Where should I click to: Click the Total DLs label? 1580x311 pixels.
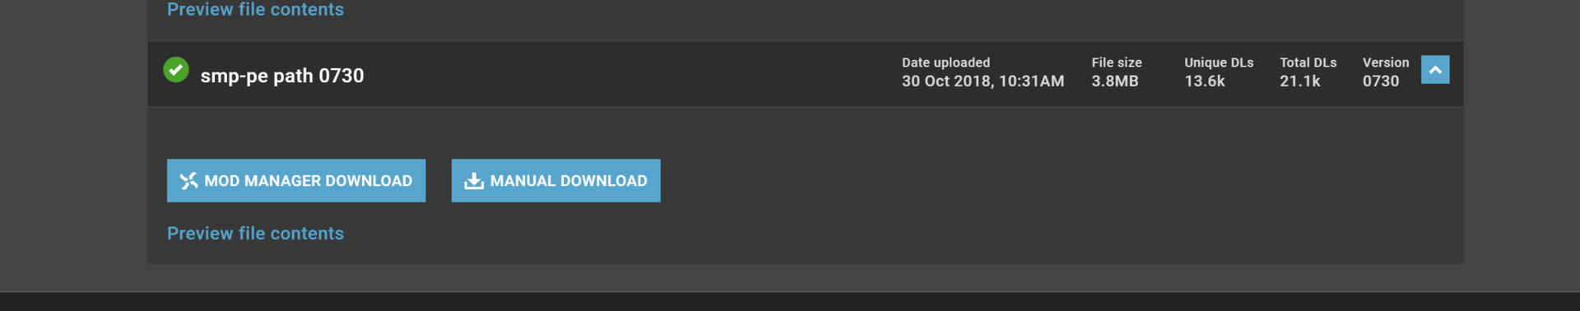coord(1308,63)
